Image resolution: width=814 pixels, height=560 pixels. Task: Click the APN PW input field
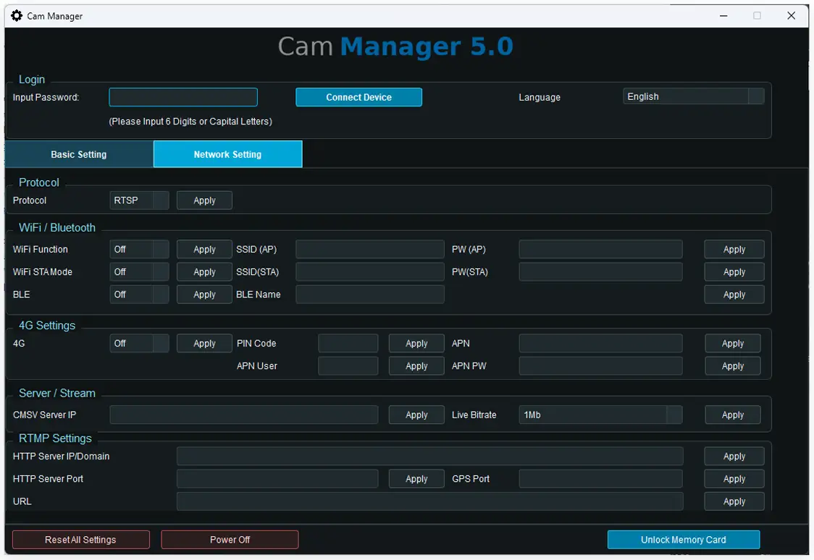(x=600, y=366)
